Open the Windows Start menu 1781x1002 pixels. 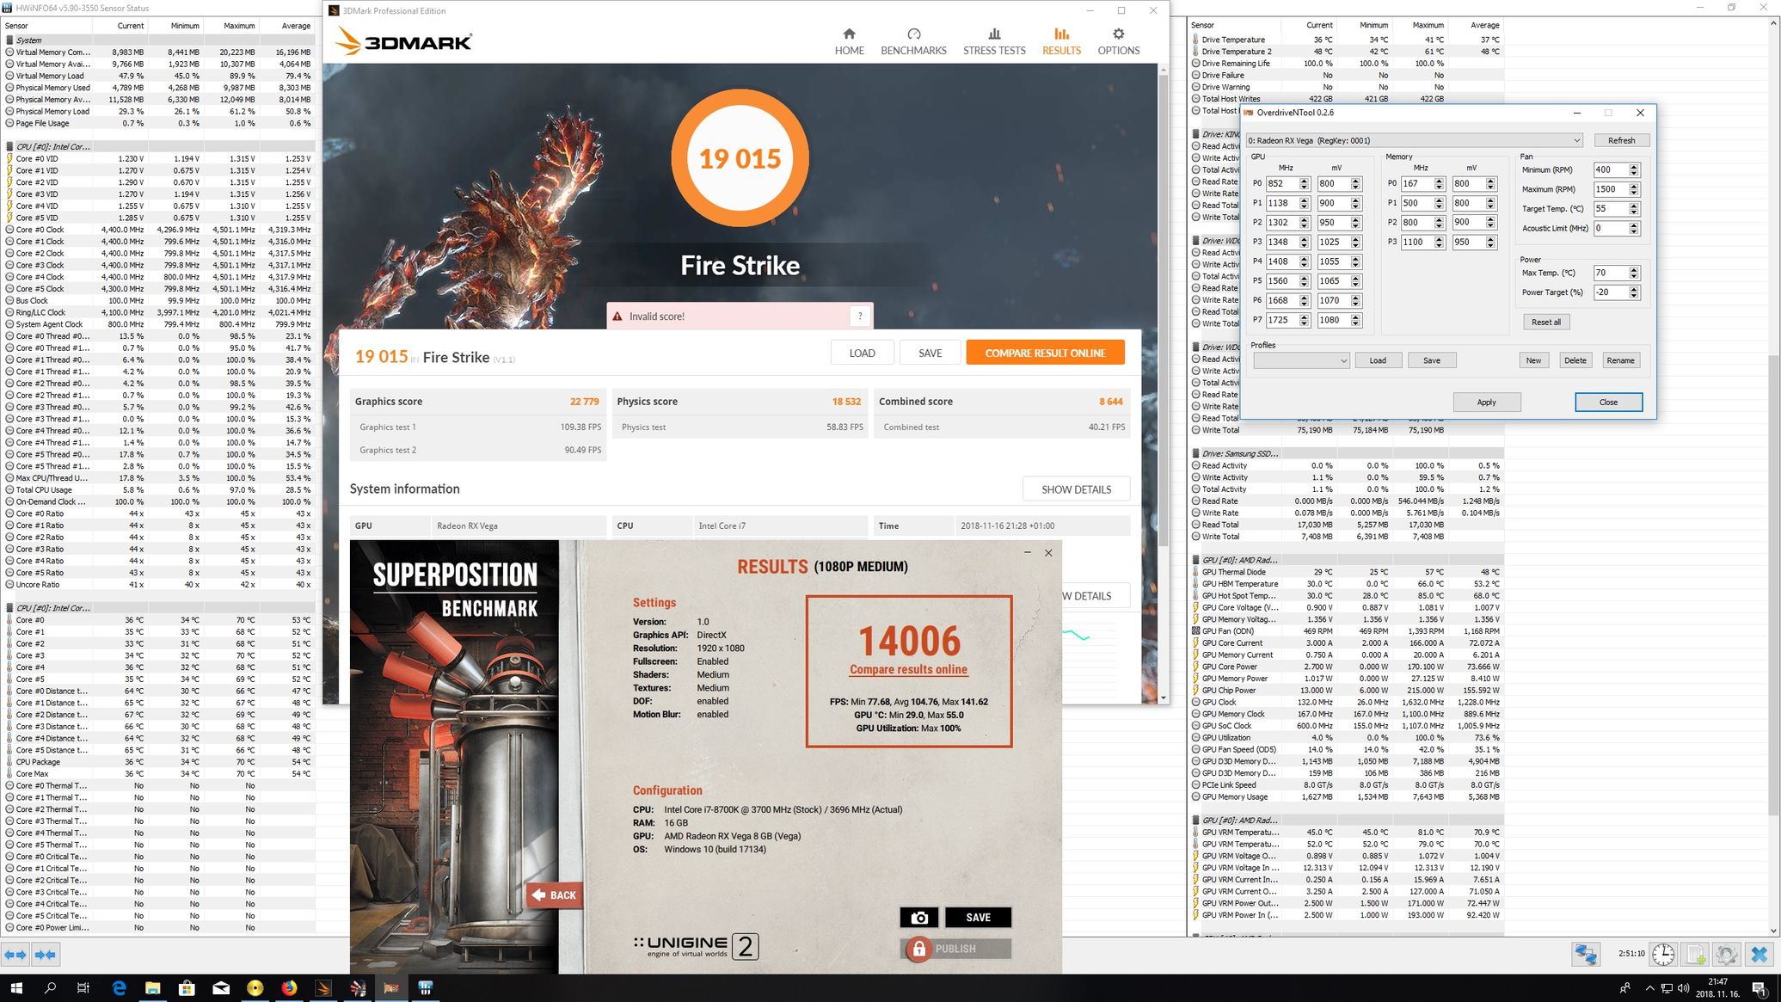tap(15, 988)
